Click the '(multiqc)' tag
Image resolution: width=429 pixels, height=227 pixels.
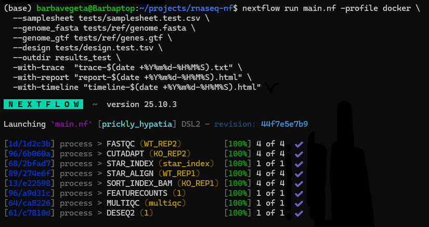tap(165, 203)
